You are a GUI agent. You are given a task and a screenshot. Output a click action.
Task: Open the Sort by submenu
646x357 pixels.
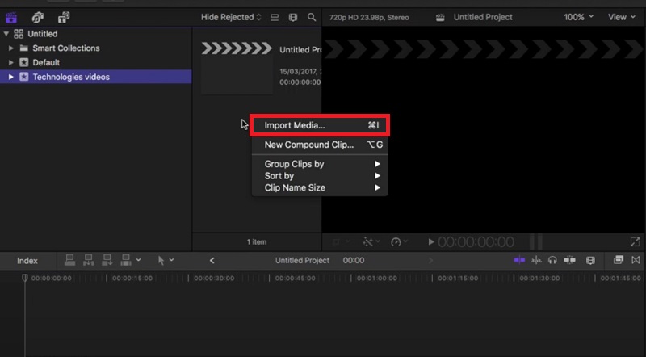[x=320, y=176]
